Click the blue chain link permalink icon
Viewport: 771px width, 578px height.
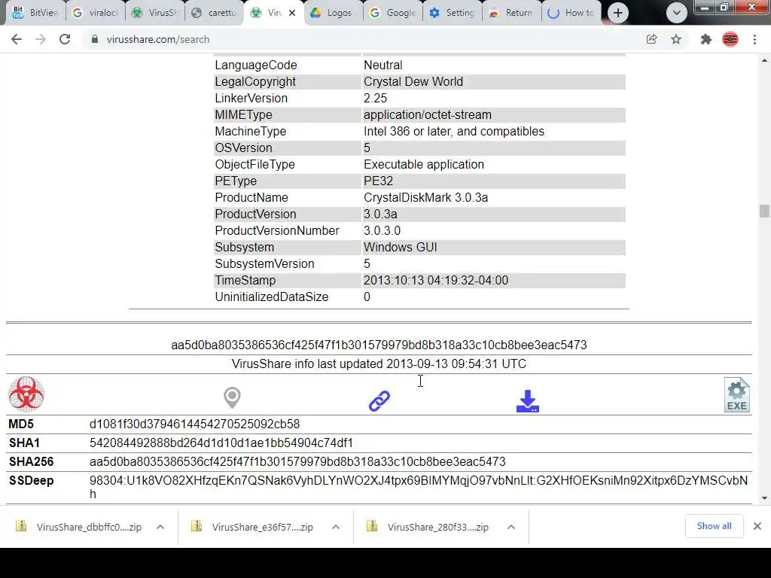click(x=379, y=401)
